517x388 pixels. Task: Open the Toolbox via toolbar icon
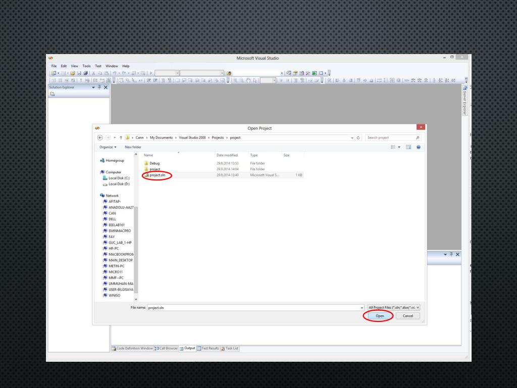(308, 73)
